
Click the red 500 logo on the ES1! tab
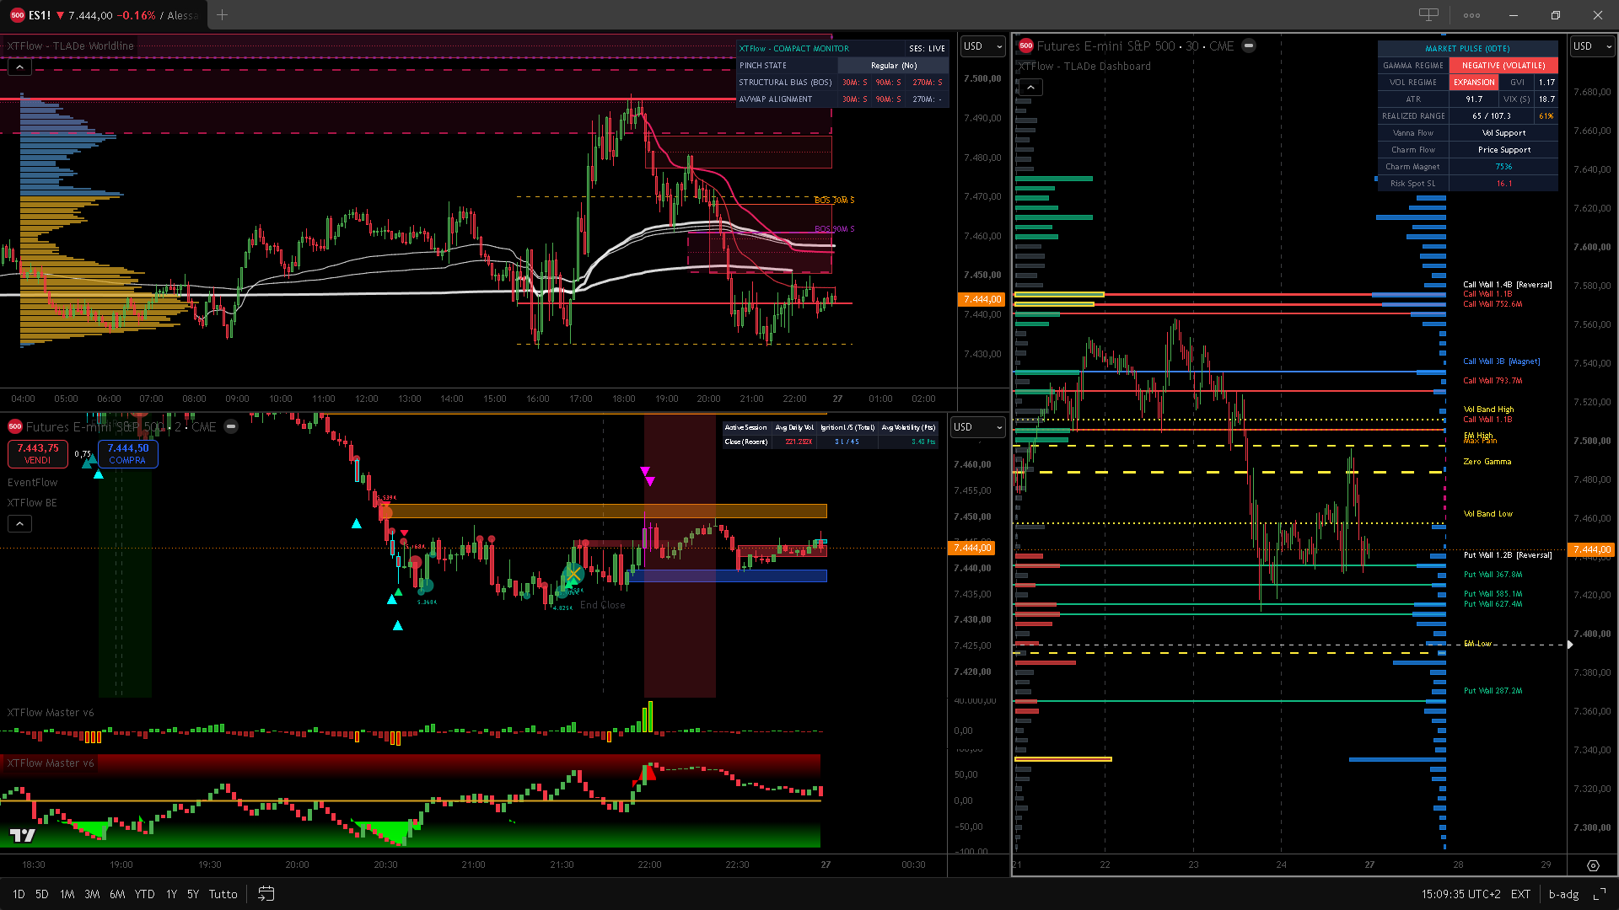(17, 15)
